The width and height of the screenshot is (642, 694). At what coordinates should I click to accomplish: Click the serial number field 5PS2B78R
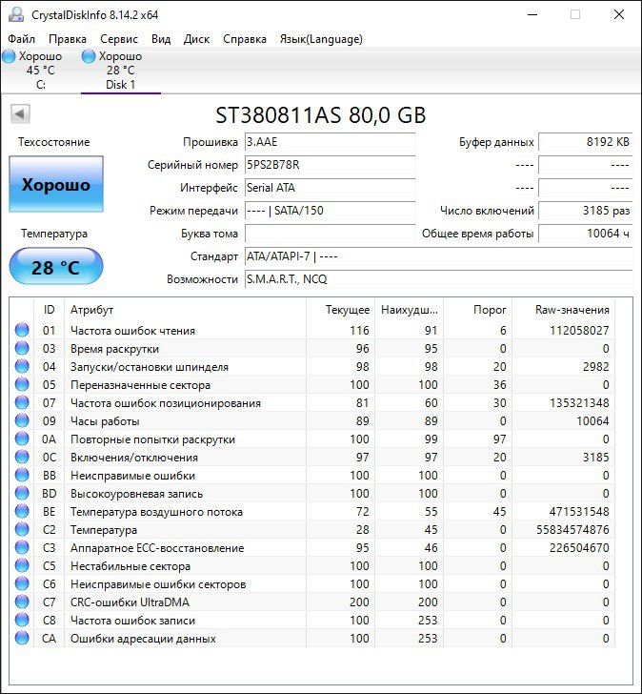[x=330, y=165]
